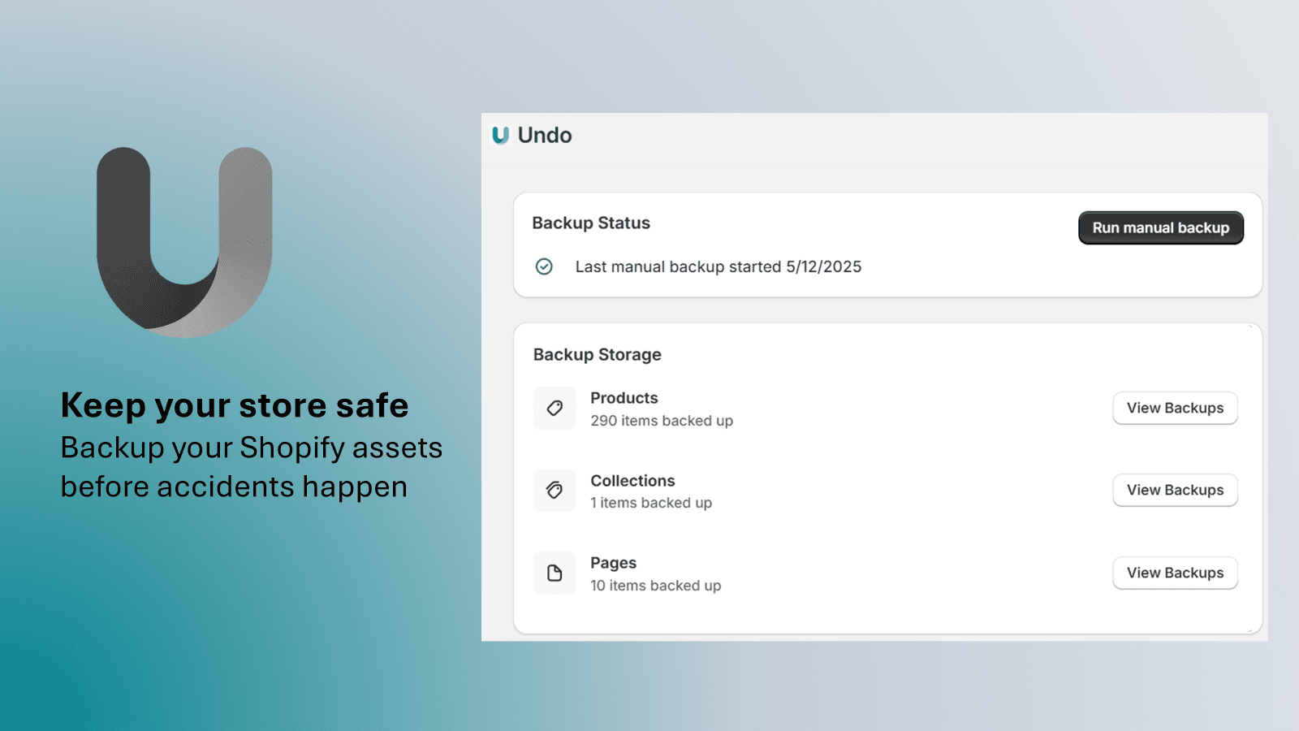Image resolution: width=1299 pixels, height=731 pixels.
Task: Select the Collections double-tag icon
Action: tap(555, 490)
